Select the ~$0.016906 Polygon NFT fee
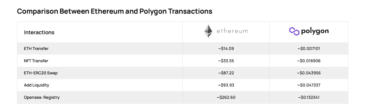375x109 pixels. (x=309, y=61)
